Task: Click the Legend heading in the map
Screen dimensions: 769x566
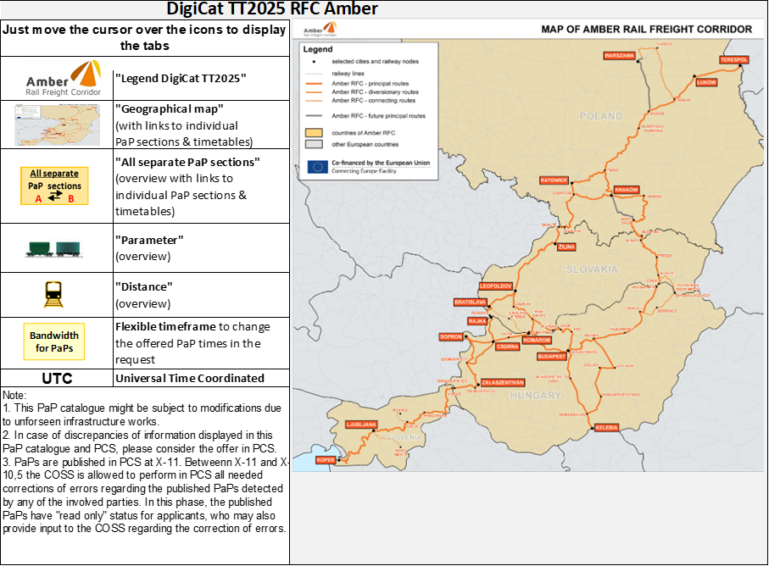Action: pos(318,49)
